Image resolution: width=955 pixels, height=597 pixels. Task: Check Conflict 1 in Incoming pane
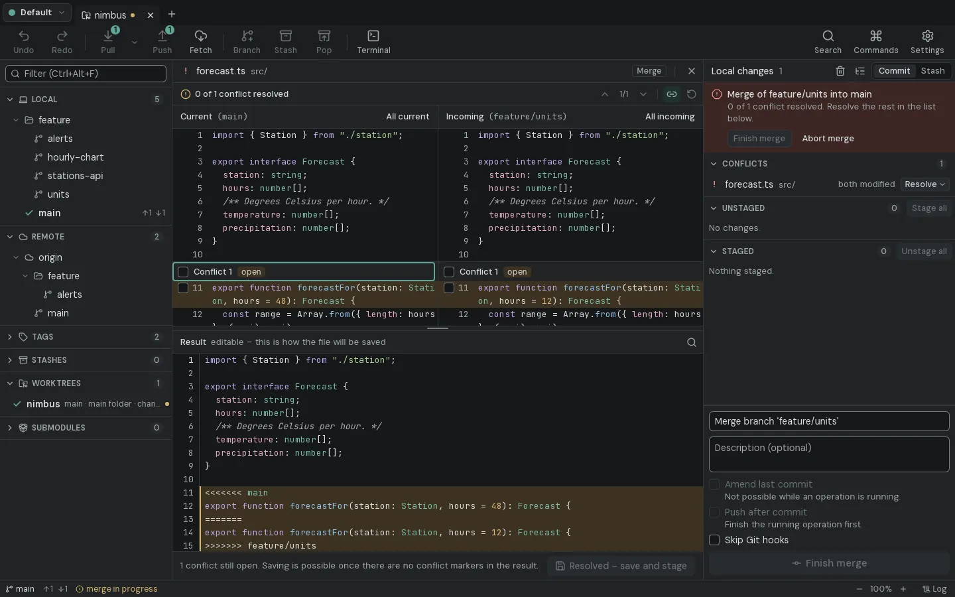(x=449, y=272)
